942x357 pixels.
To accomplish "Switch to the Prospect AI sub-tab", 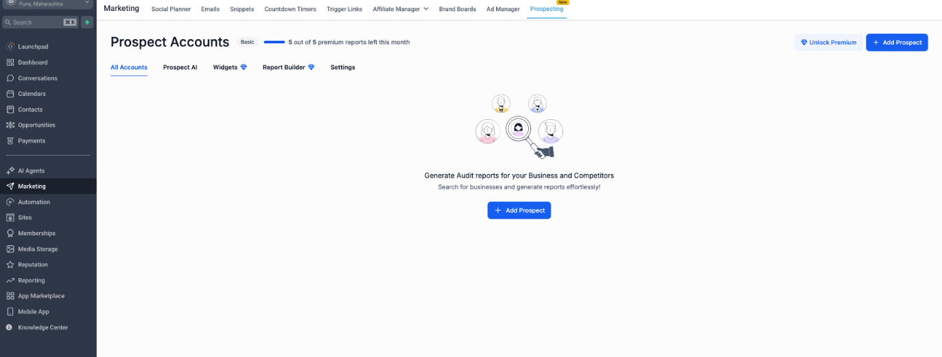I will (x=180, y=67).
